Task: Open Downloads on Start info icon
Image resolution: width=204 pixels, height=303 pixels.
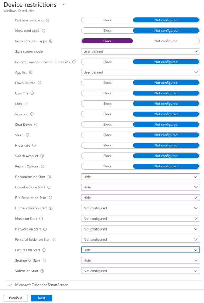Action: click(x=49, y=187)
